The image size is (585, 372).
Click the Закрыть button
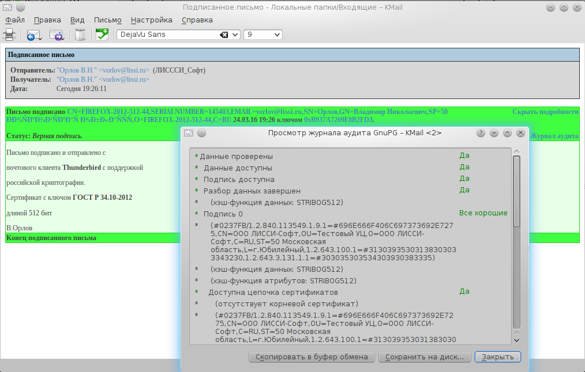pyautogui.click(x=498, y=356)
